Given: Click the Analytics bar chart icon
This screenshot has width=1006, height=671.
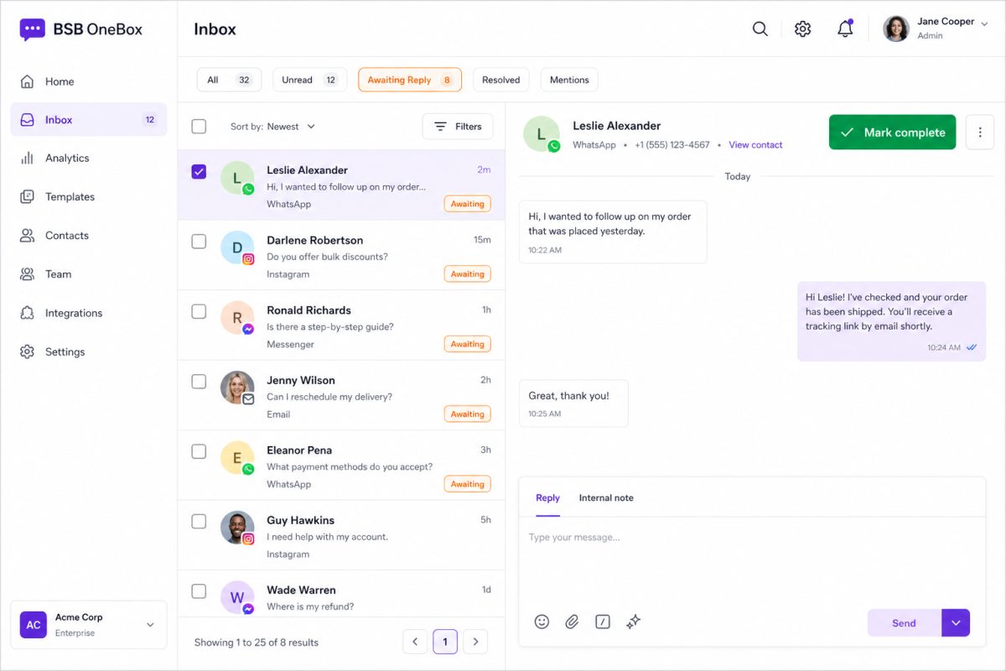Looking at the screenshot, I should (x=27, y=158).
